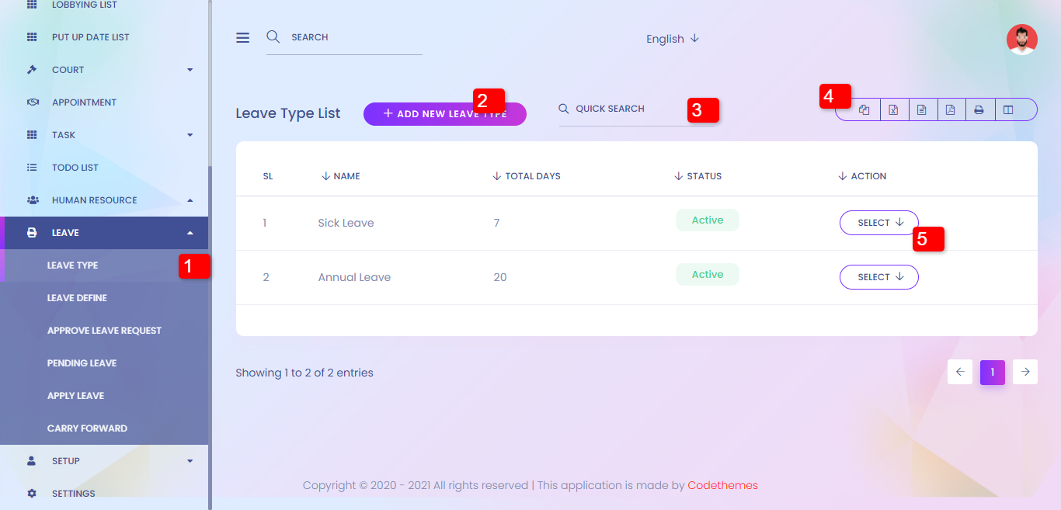This screenshot has width=1061, height=510.
Task: Sort the table by Name column
Action: pos(341,176)
